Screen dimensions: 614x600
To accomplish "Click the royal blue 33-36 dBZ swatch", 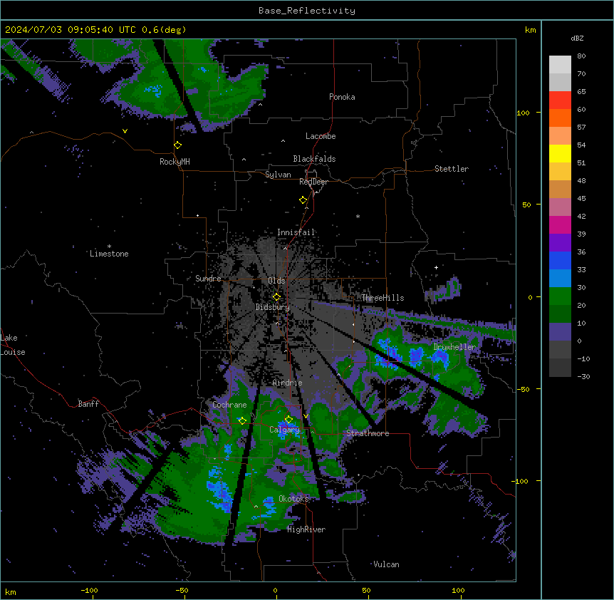I will click(560, 260).
